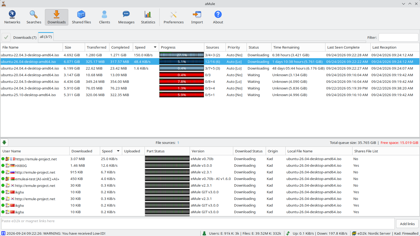Focus the "Paste eD2k or magnet links here" field
420x236 pixels.
(x=198, y=224)
